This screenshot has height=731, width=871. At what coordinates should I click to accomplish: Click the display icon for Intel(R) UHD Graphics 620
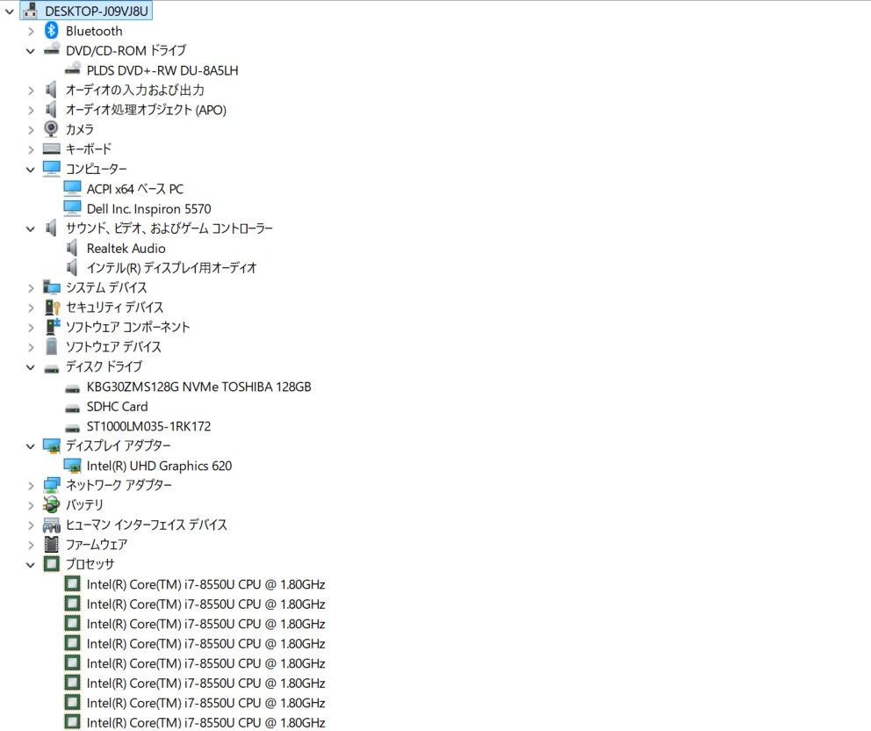72,466
